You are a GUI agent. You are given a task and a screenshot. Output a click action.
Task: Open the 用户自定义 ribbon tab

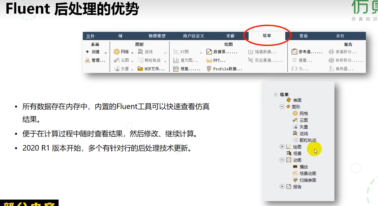click(x=194, y=36)
